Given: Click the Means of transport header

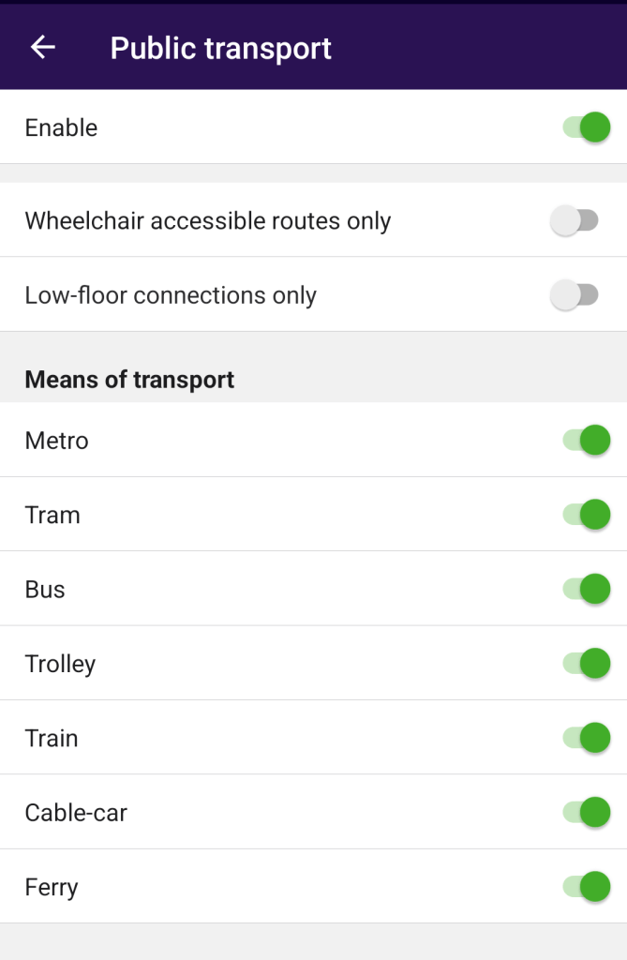Looking at the screenshot, I should pos(130,381).
